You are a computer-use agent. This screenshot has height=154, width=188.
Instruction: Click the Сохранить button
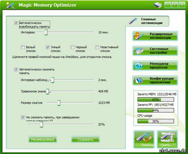[85, 139]
